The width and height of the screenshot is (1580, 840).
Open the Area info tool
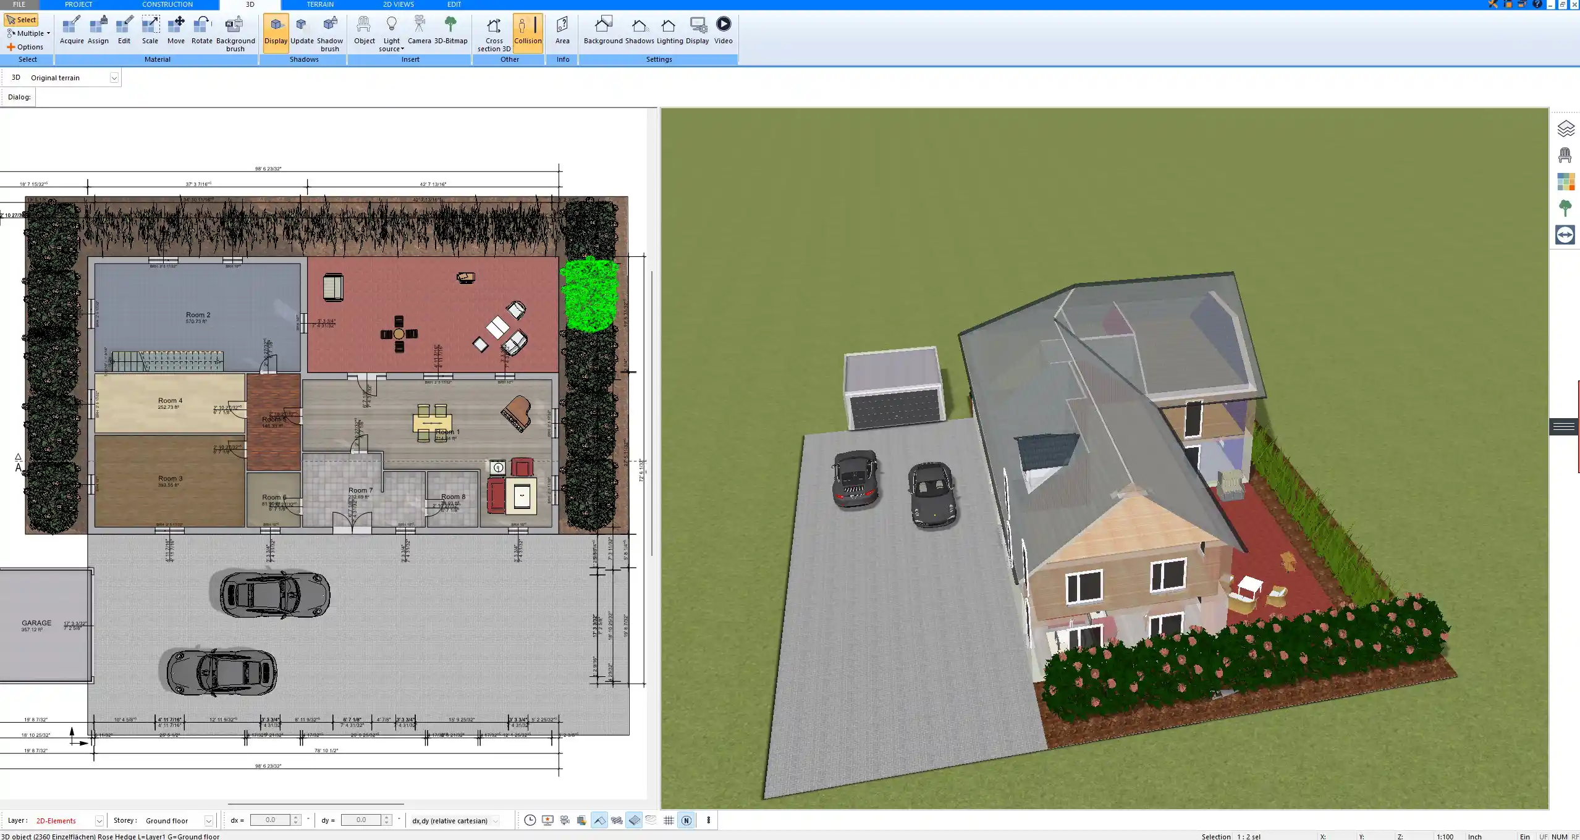click(562, 31)
